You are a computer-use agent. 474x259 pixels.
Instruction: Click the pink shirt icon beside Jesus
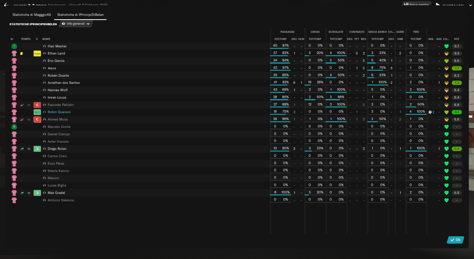14,68
